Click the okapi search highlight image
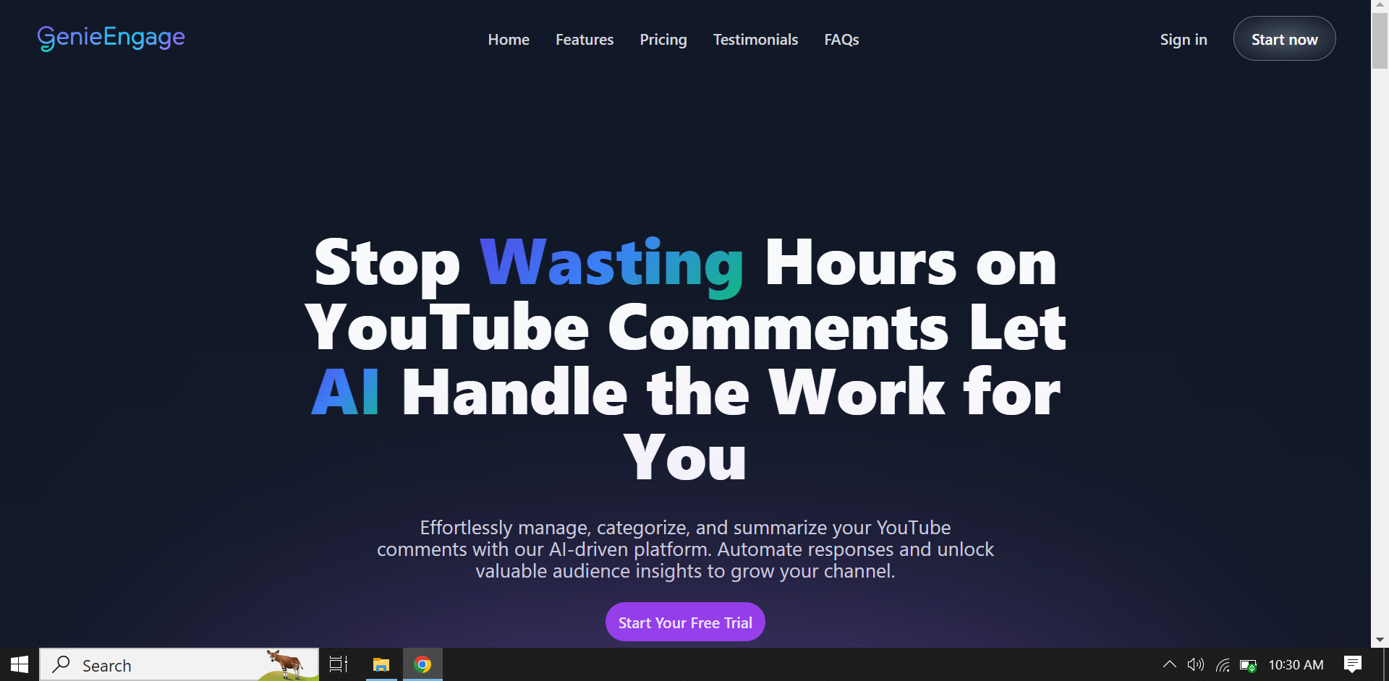The height and width of the screenshot is (681, 1389). click(287, 664)
